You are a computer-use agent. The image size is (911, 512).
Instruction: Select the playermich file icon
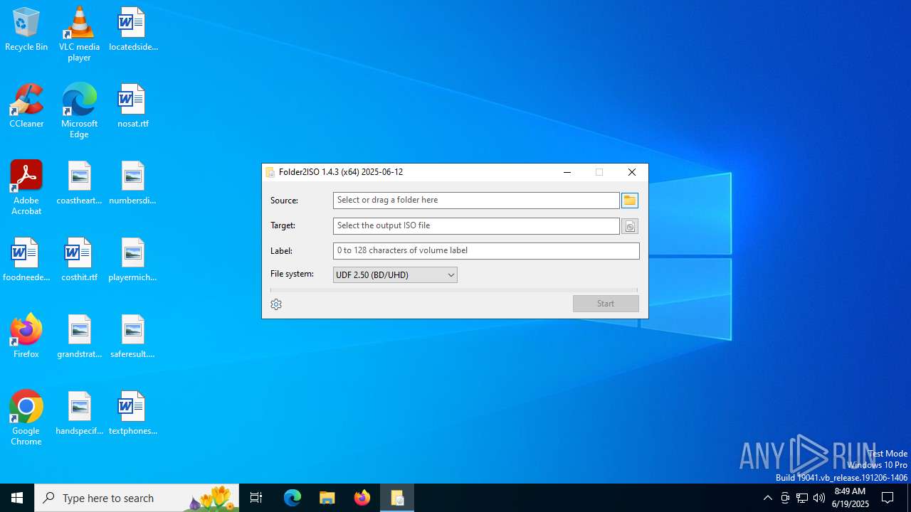coord(132,260)
